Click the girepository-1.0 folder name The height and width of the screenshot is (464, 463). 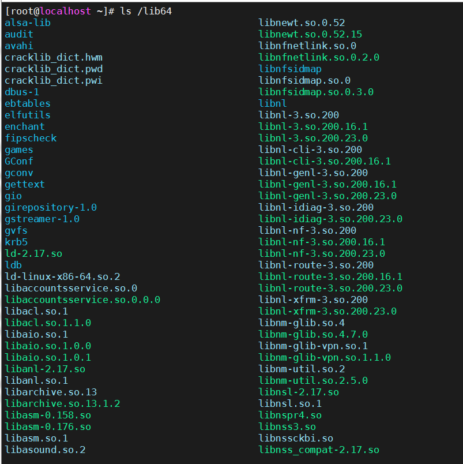pos(51,207)
